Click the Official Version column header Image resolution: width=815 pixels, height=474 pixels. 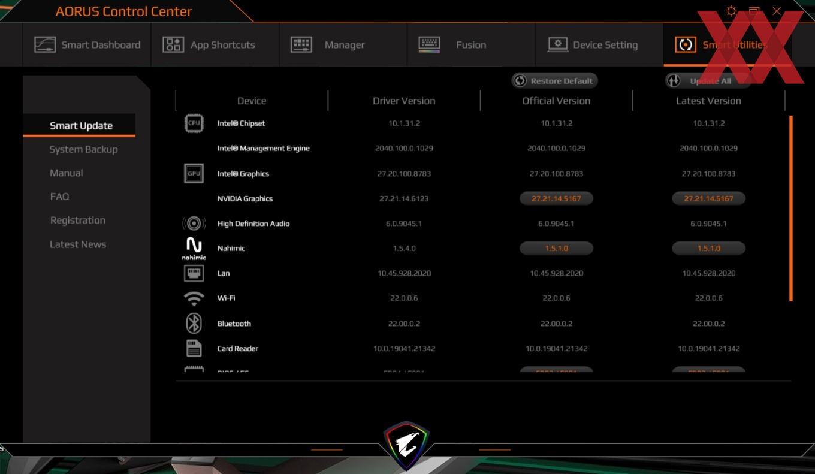click(x=556, y=101)
